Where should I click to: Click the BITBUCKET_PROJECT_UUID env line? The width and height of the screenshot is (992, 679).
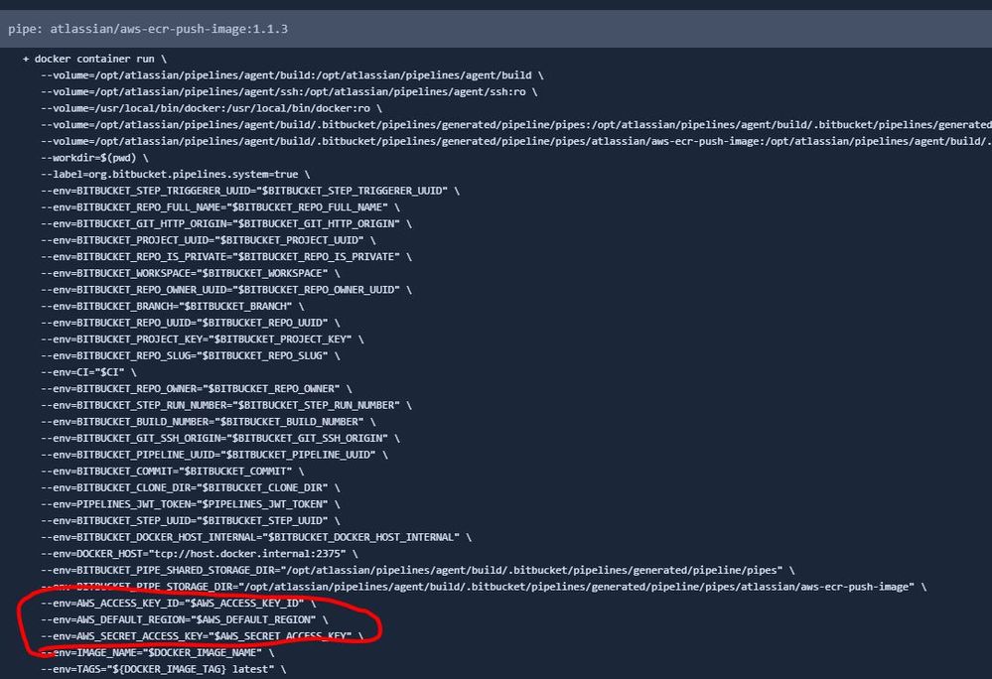pyautogui.click(x=209, y=240)
